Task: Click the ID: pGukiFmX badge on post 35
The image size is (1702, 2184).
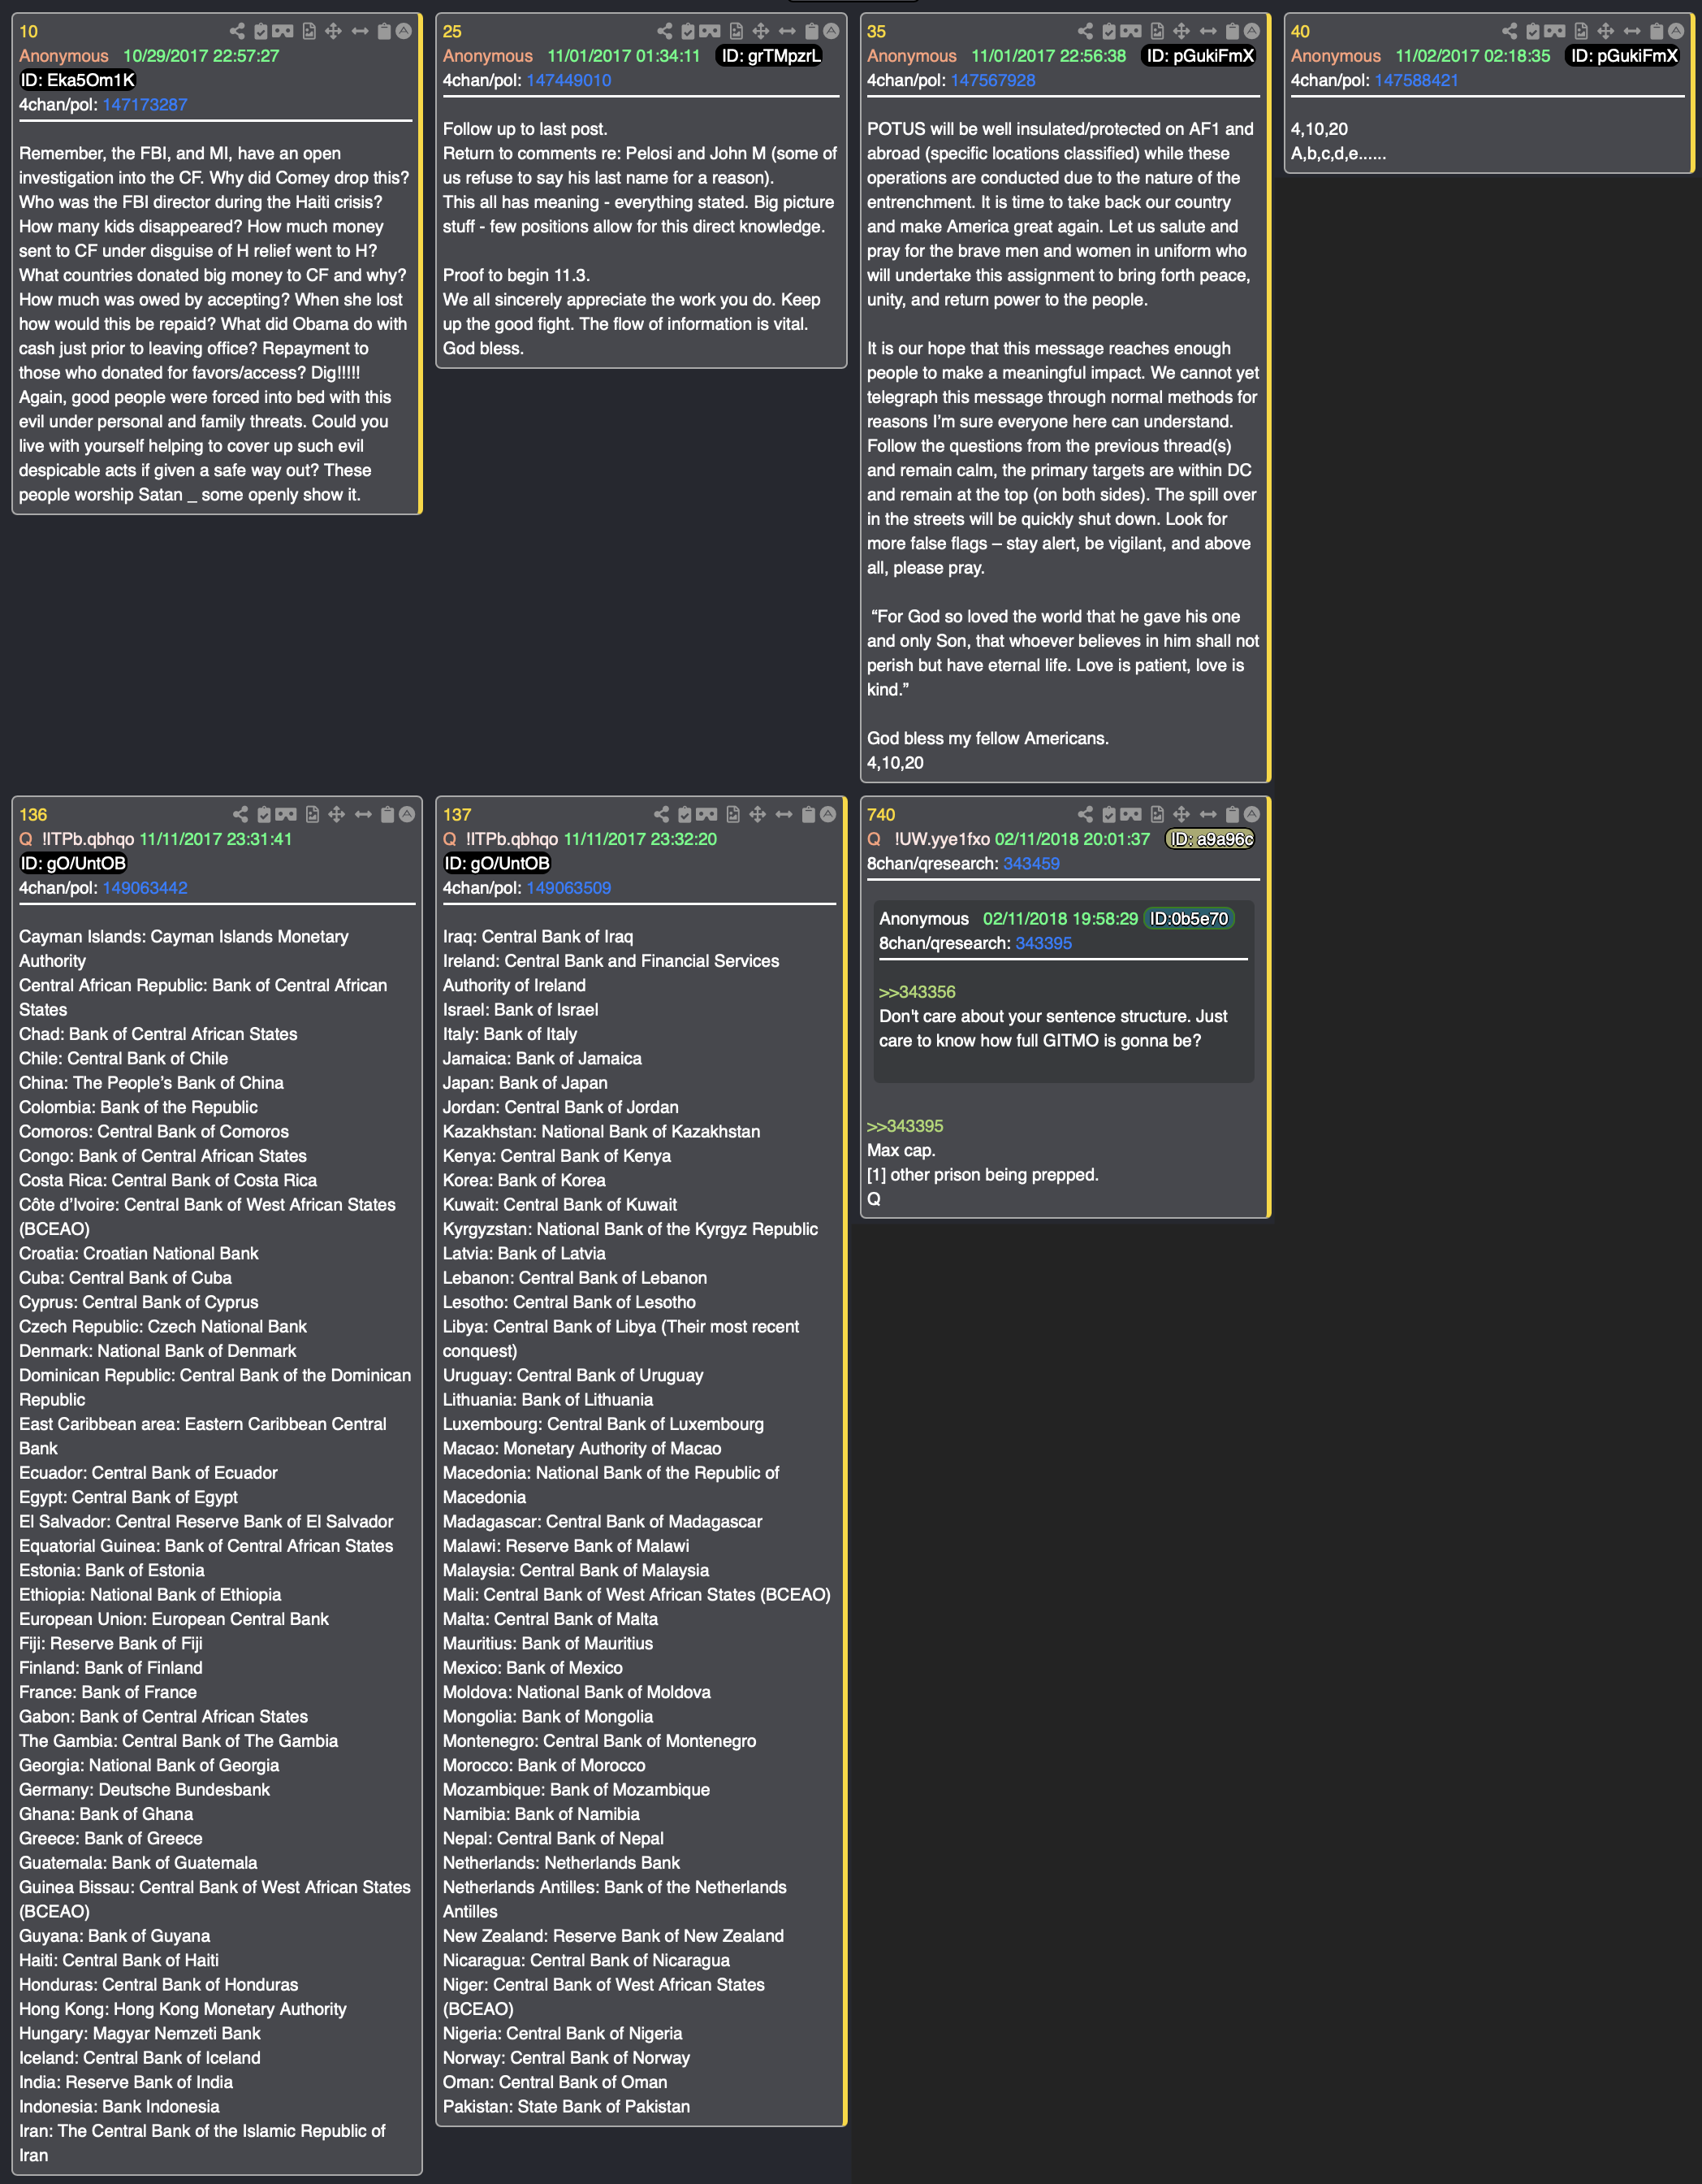Action: click(1199, 56)
